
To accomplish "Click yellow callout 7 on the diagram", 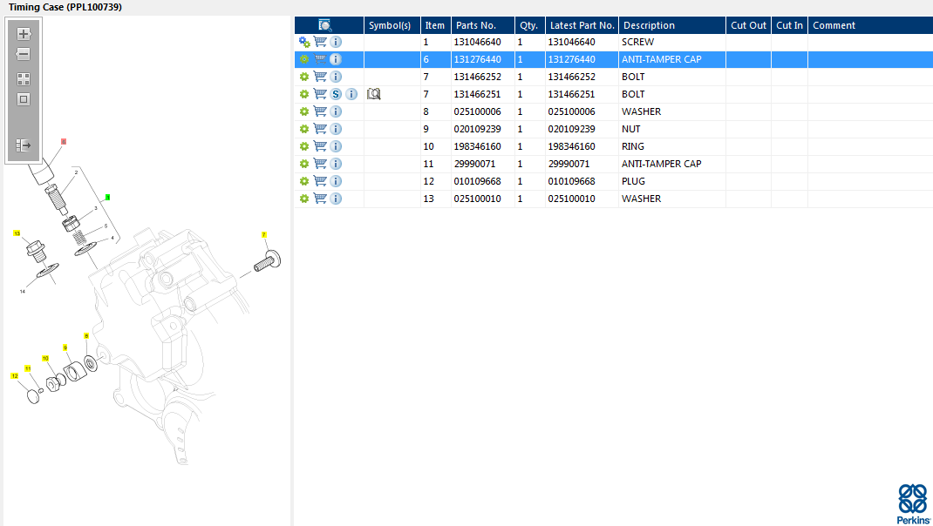I will [x=264, y=235].
